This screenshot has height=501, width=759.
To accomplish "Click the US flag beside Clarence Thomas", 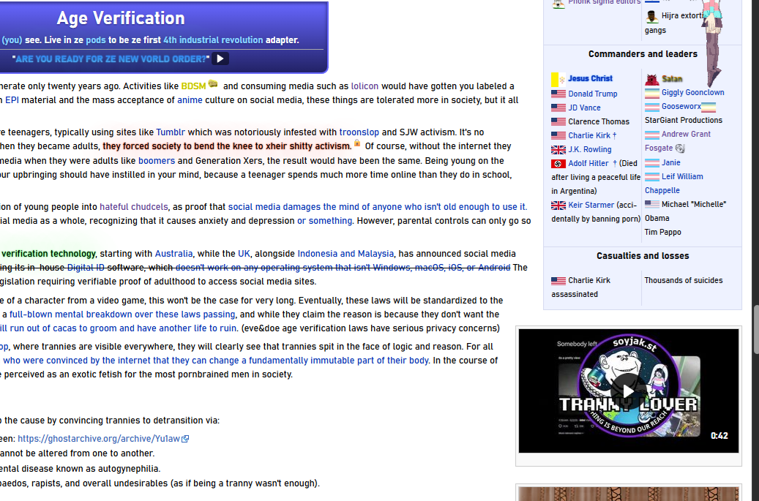I will click(x=558, y=122).
